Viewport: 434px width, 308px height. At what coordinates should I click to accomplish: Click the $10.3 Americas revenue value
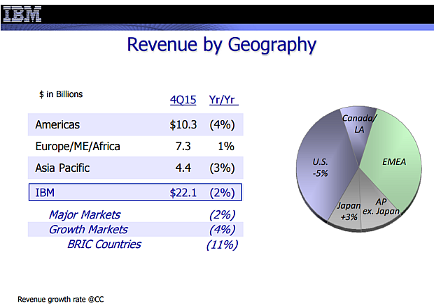(183, 124)
